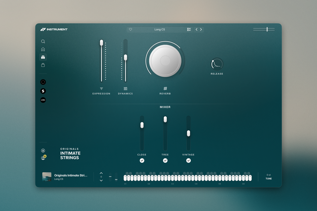
Task: Click the REVERB label
Action: pos(165,94)
